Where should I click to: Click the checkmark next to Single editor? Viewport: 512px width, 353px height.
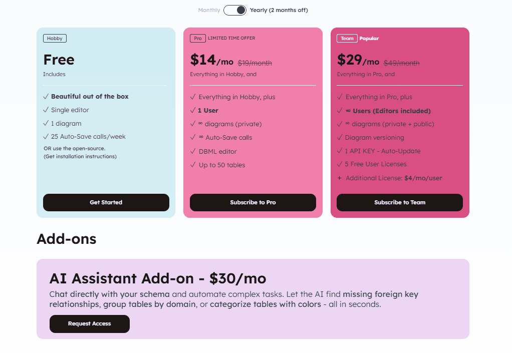46,110
